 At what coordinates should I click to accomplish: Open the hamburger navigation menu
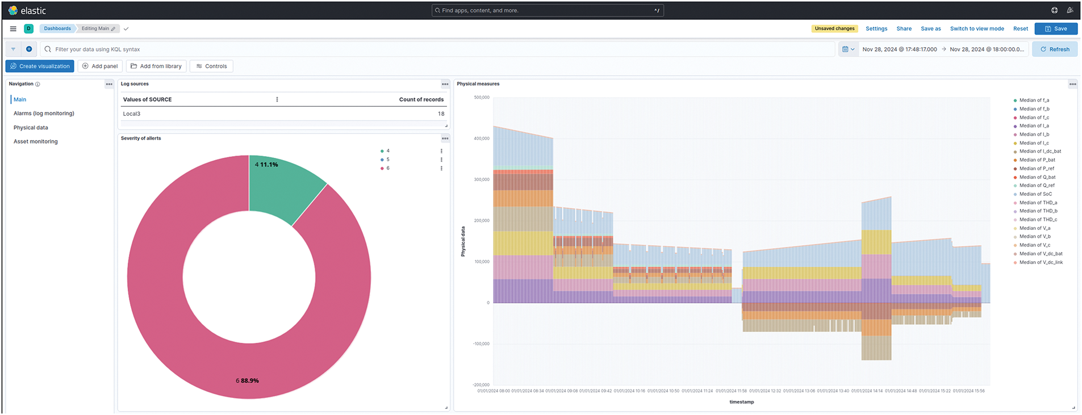(13, 28)
